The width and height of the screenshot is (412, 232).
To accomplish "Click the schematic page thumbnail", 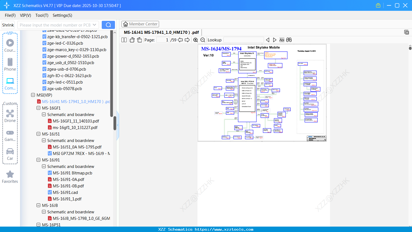I will 262,93.
